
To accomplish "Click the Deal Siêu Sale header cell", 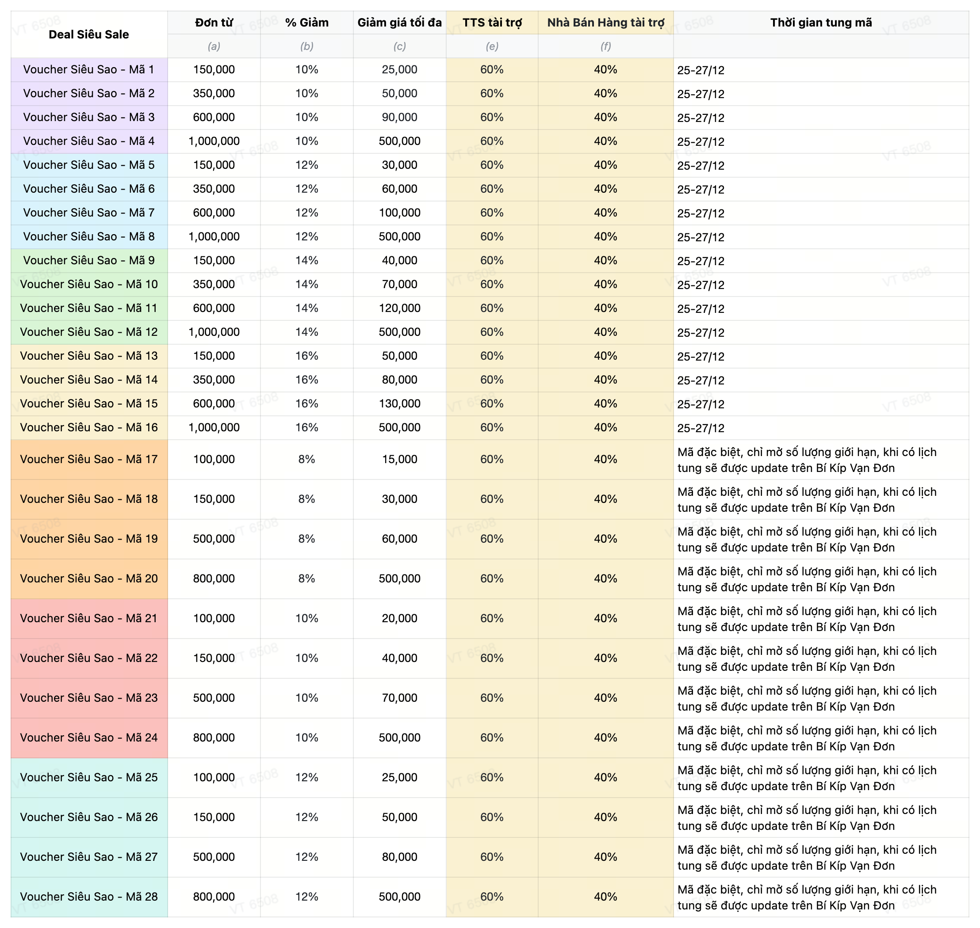I will pyautogui.click(x=88, y=34).
